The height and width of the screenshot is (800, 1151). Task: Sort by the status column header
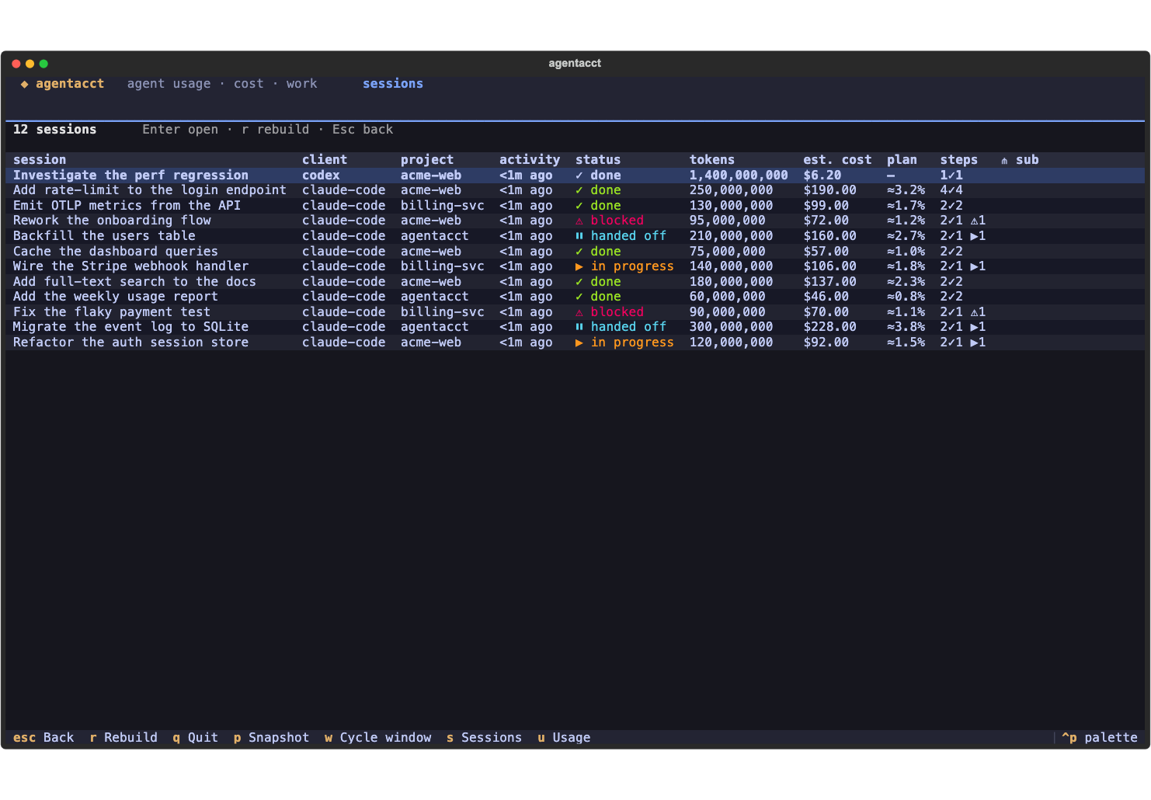coord(598,160)
